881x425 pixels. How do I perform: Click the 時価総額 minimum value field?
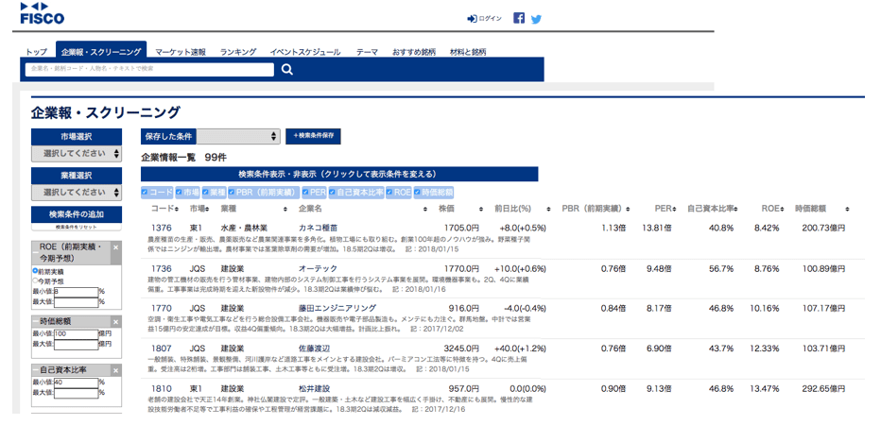(x=76, y=333)
